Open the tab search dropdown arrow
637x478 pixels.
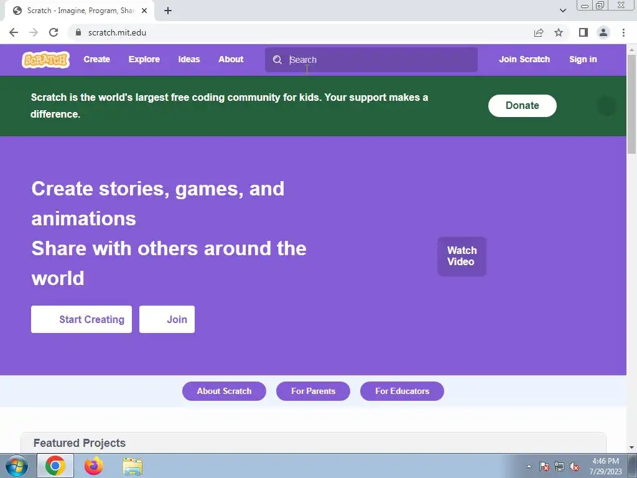point(562,11)
